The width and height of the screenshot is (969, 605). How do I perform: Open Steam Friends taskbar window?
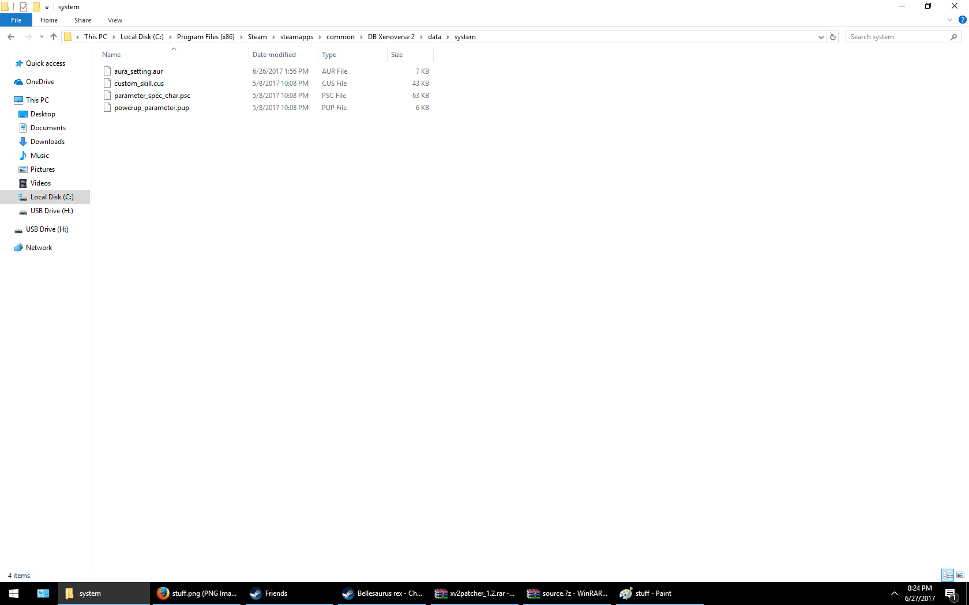pyautogui.click(x=290, y=593)
